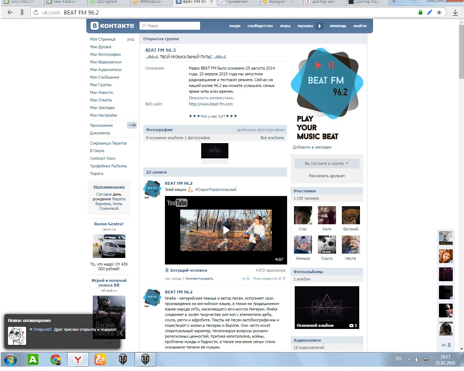Open the Contract Wars app link
This screenshot has width=464, height=371.
click(x=103, y=158)
